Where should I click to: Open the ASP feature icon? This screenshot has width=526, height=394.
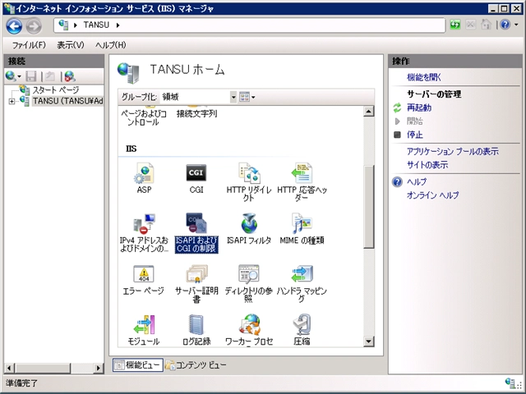click(144, 178)
